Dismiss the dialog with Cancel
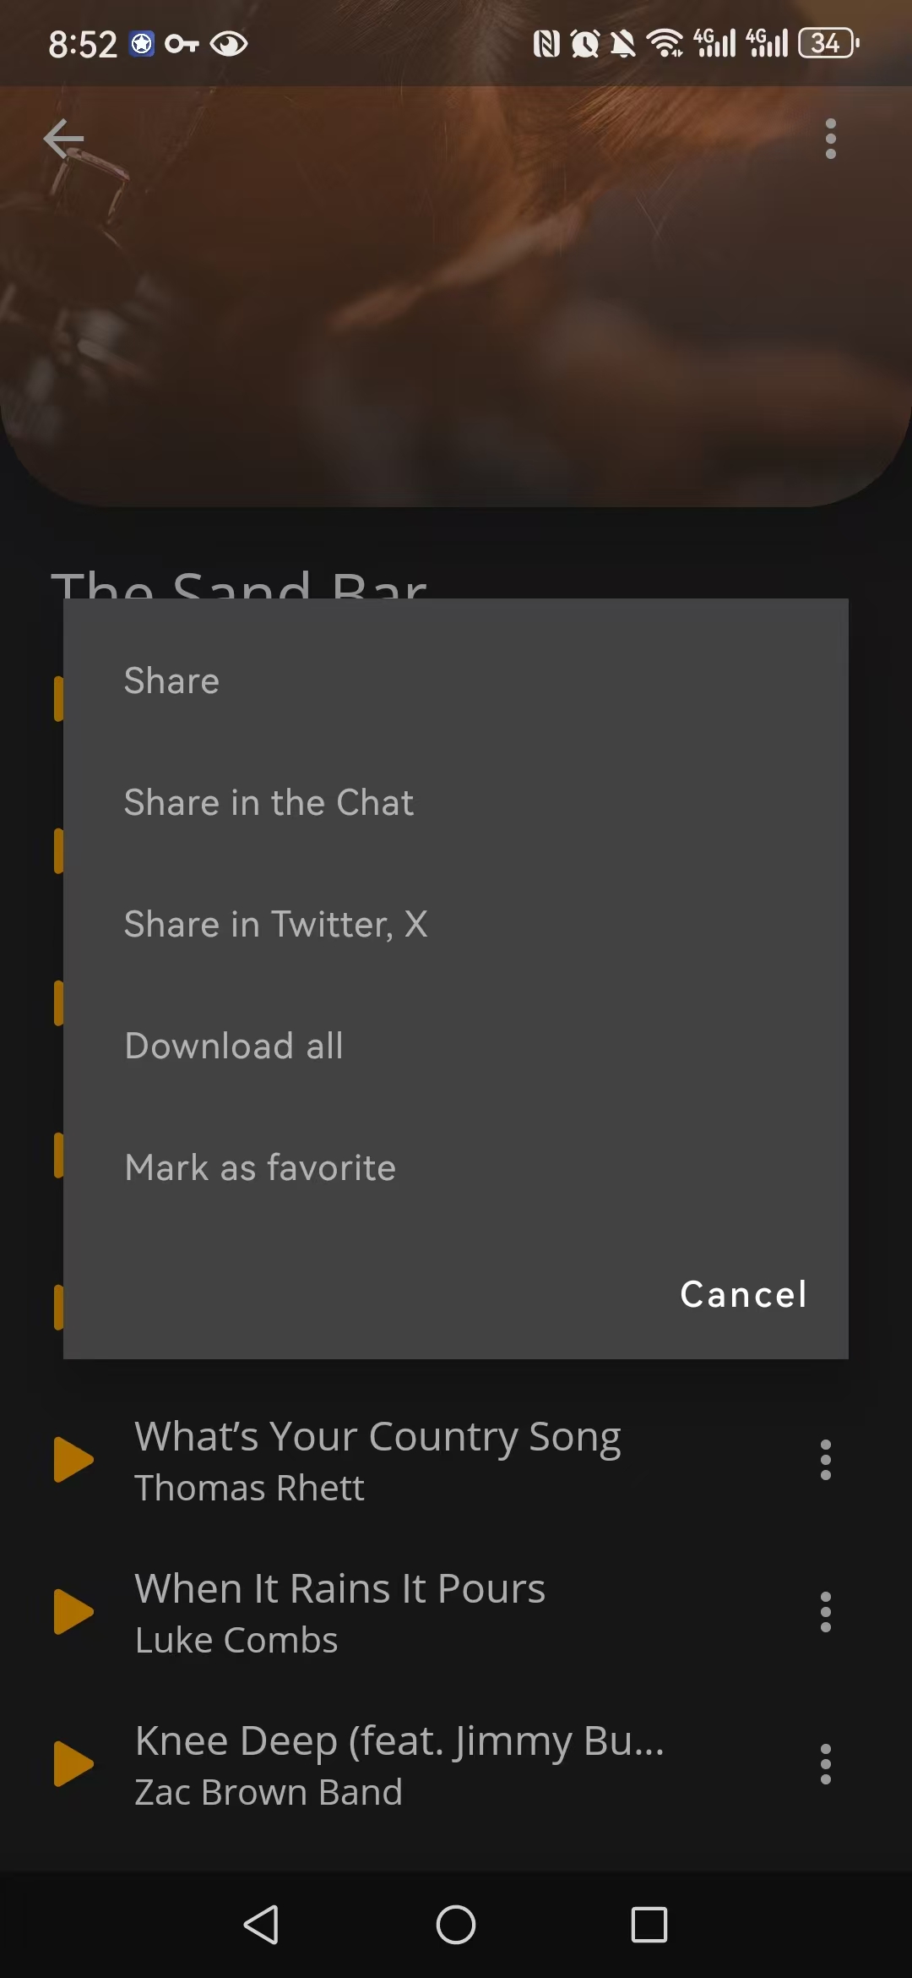912x1978 pixels. [x=743, y=1293]
